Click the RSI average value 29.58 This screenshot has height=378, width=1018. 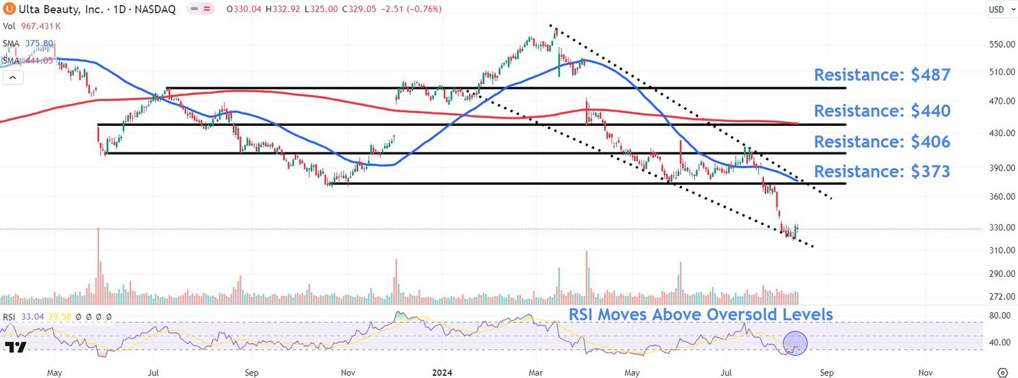tap(60, 316)
